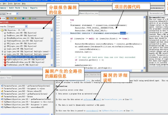Screen dimensions: 168x115
Task: Open the Audit Guide toolbar link
Action: coord(15,8)
